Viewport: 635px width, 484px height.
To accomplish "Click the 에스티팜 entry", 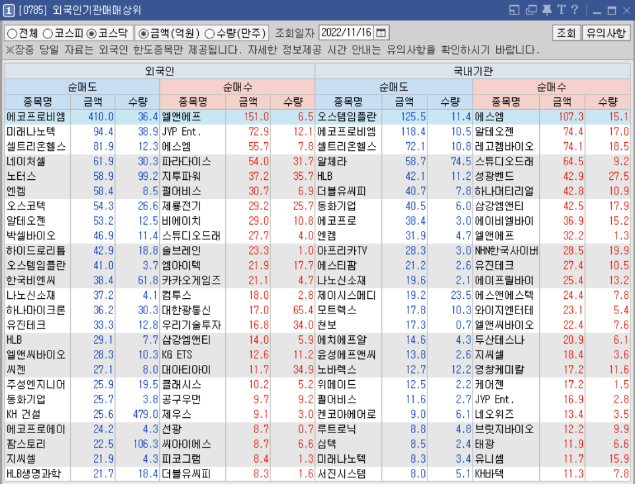I will pyautogui.click(x=337, y=266).
